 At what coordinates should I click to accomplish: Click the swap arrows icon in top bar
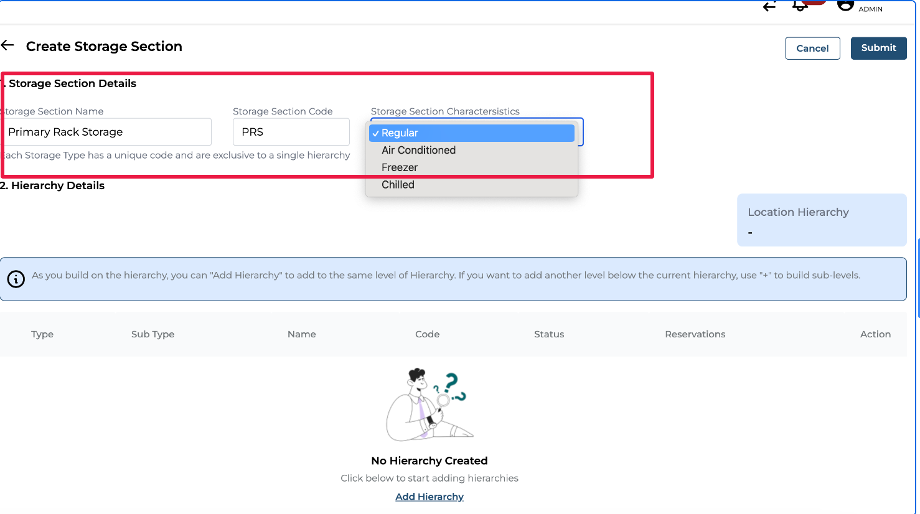[770, 6]
